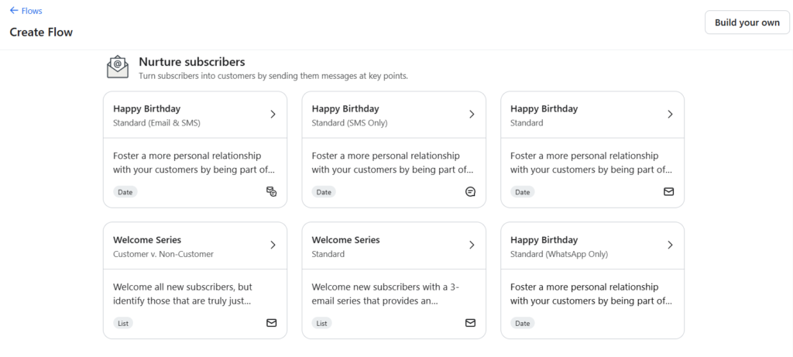Click the Build your own button
This screenshot has height=357, width=793.
pyautogui.click(x=747, y=22)
